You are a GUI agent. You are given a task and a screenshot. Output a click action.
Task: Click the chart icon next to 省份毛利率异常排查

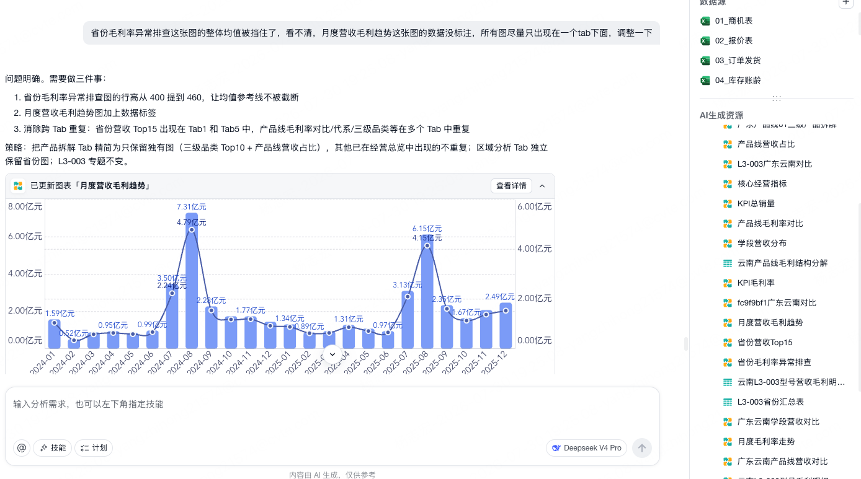728,363
